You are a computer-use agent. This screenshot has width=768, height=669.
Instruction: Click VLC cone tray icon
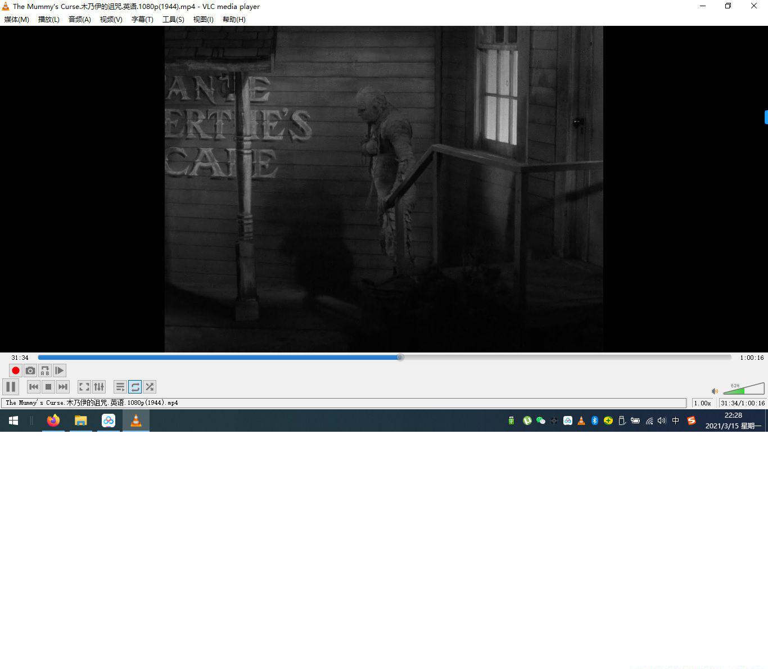[x=581, y=421]
